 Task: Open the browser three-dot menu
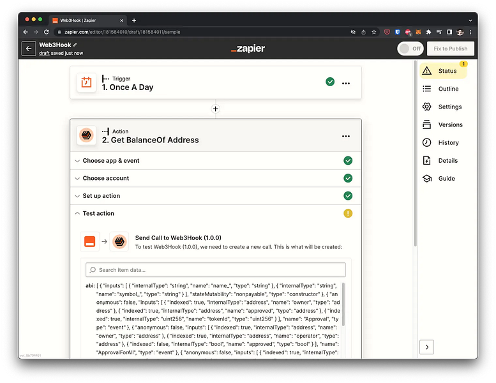(470, 32)
